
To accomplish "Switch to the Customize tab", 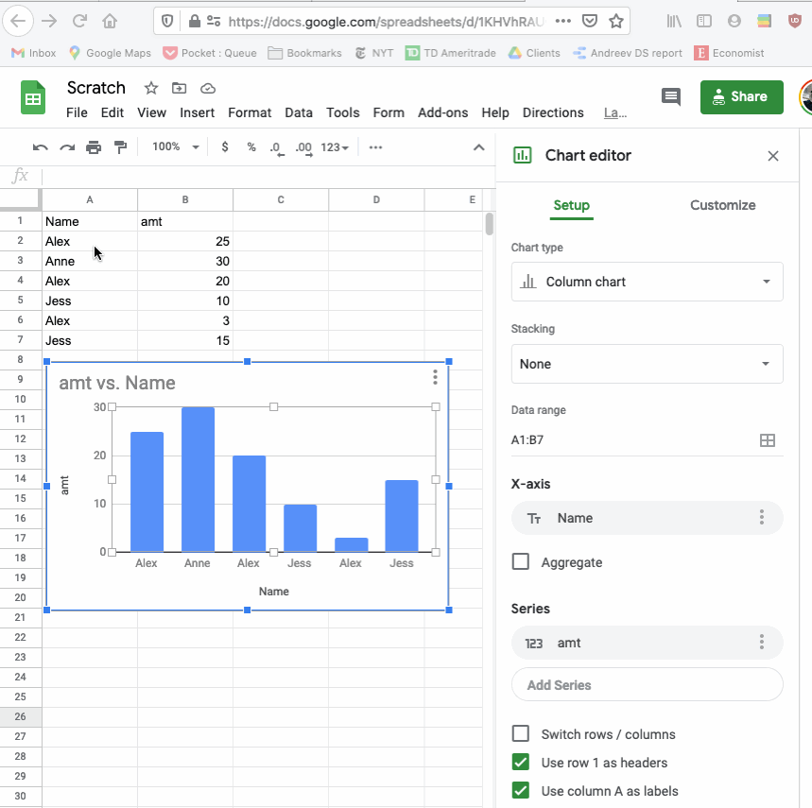I will [x=722, y=205].
